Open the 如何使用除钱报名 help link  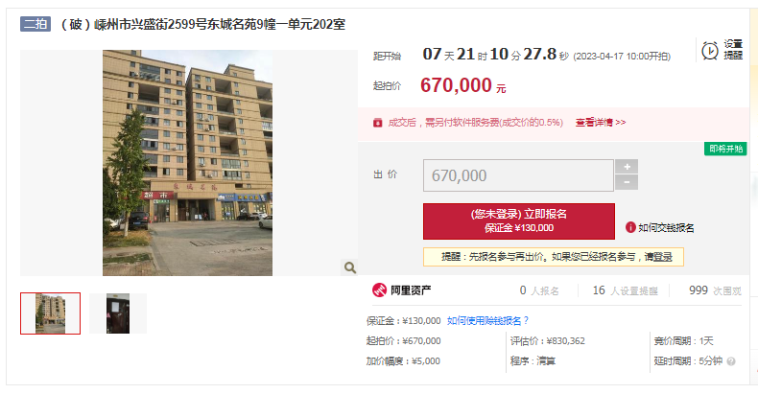487,320
